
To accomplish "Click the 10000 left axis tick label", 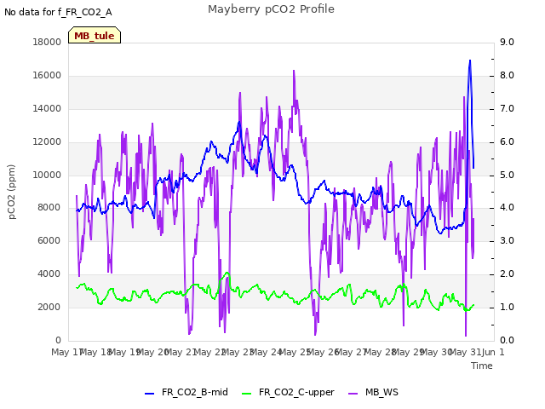I will pos(47,175).
